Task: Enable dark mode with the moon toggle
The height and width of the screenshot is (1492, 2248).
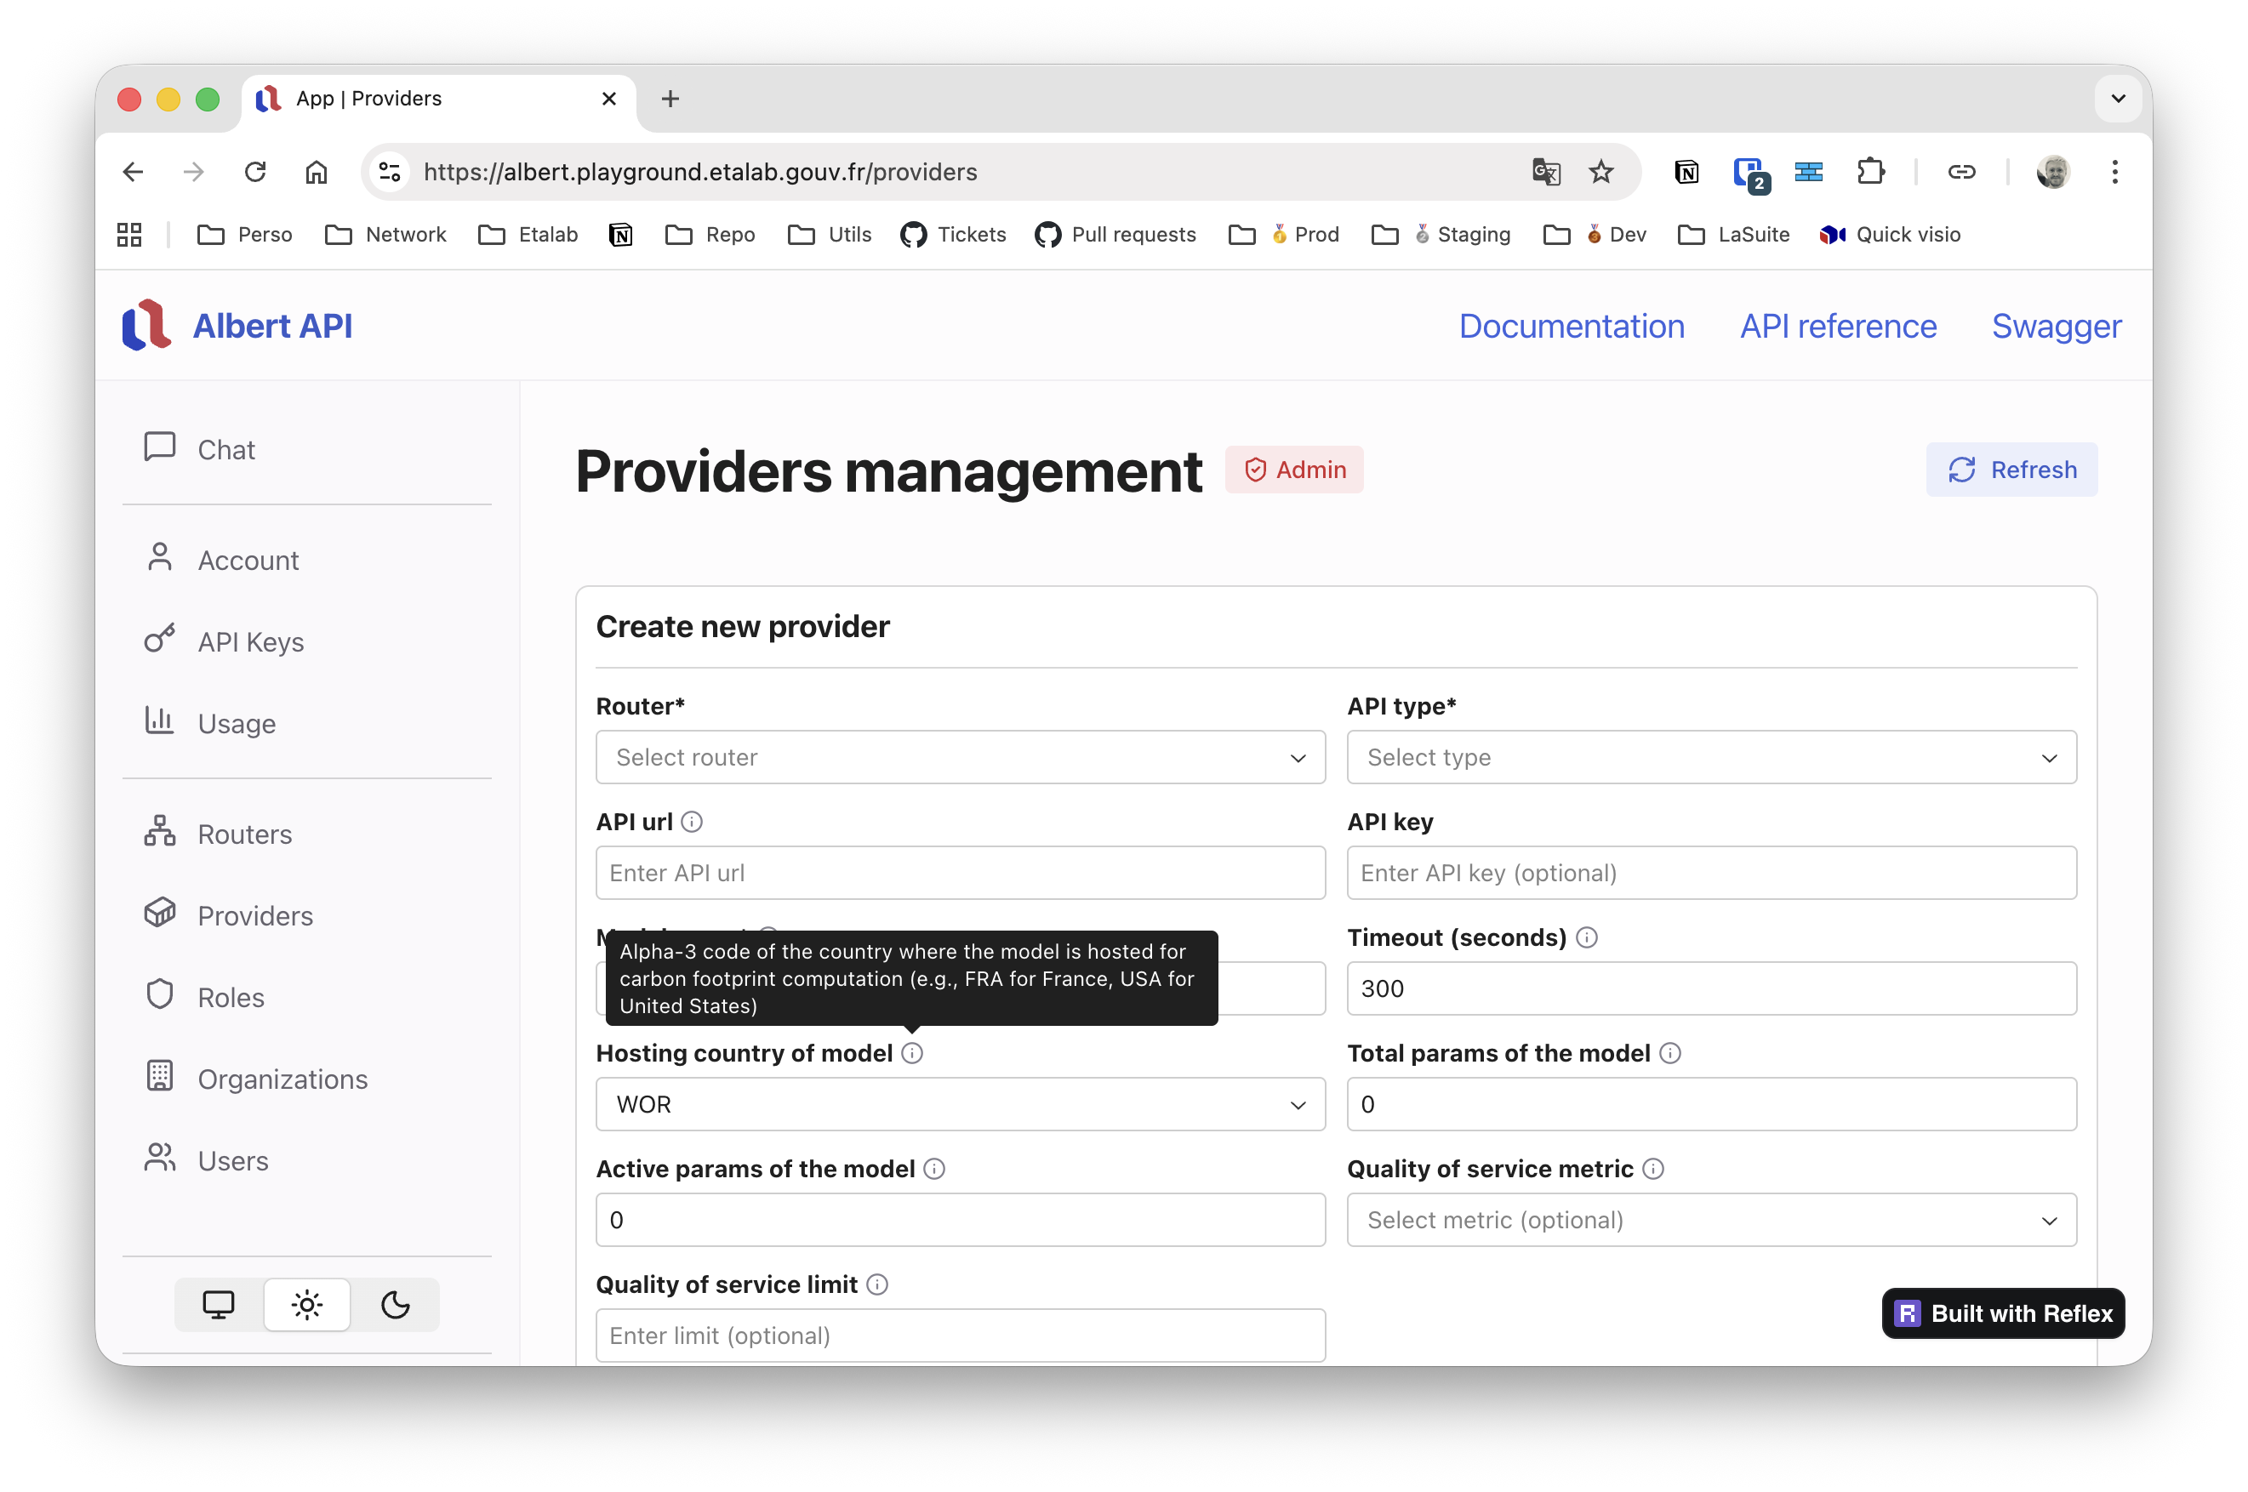Action: tap(395, 1305)
